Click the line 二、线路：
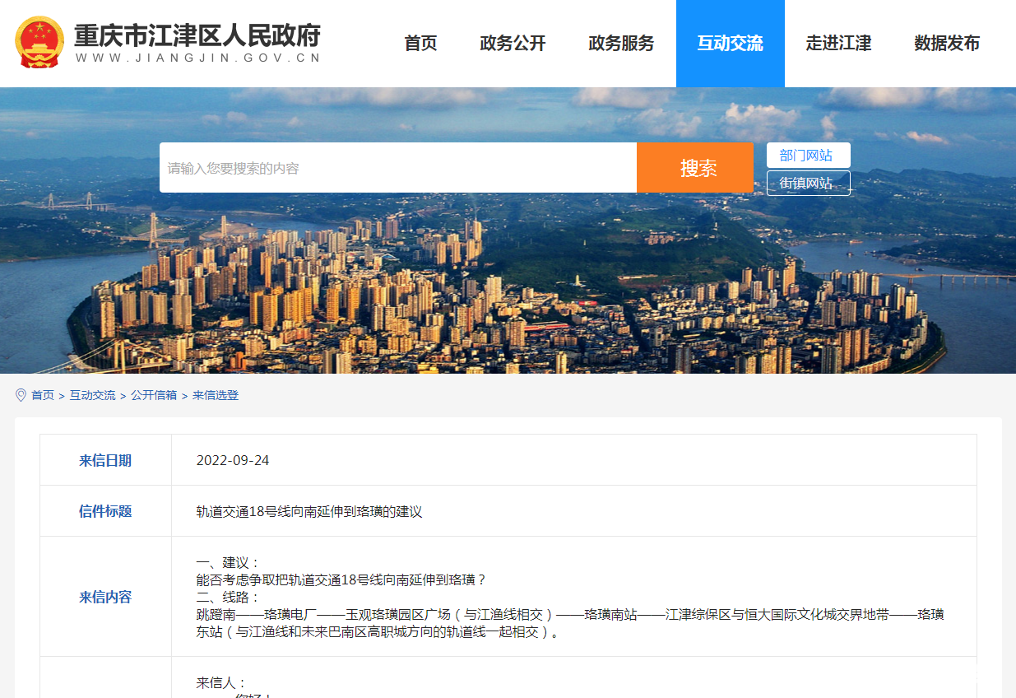This screenshot has height=698, width=1016. (228, 597)
